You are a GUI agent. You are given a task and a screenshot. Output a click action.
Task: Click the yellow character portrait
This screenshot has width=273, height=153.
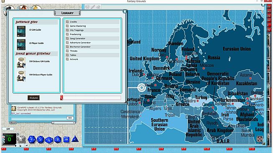point(36,8)
